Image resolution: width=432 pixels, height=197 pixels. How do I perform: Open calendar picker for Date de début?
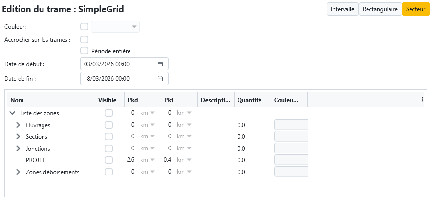point(160,64)
